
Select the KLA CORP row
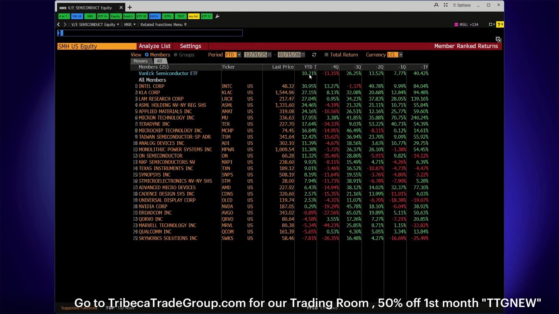(x=279, y=92)
